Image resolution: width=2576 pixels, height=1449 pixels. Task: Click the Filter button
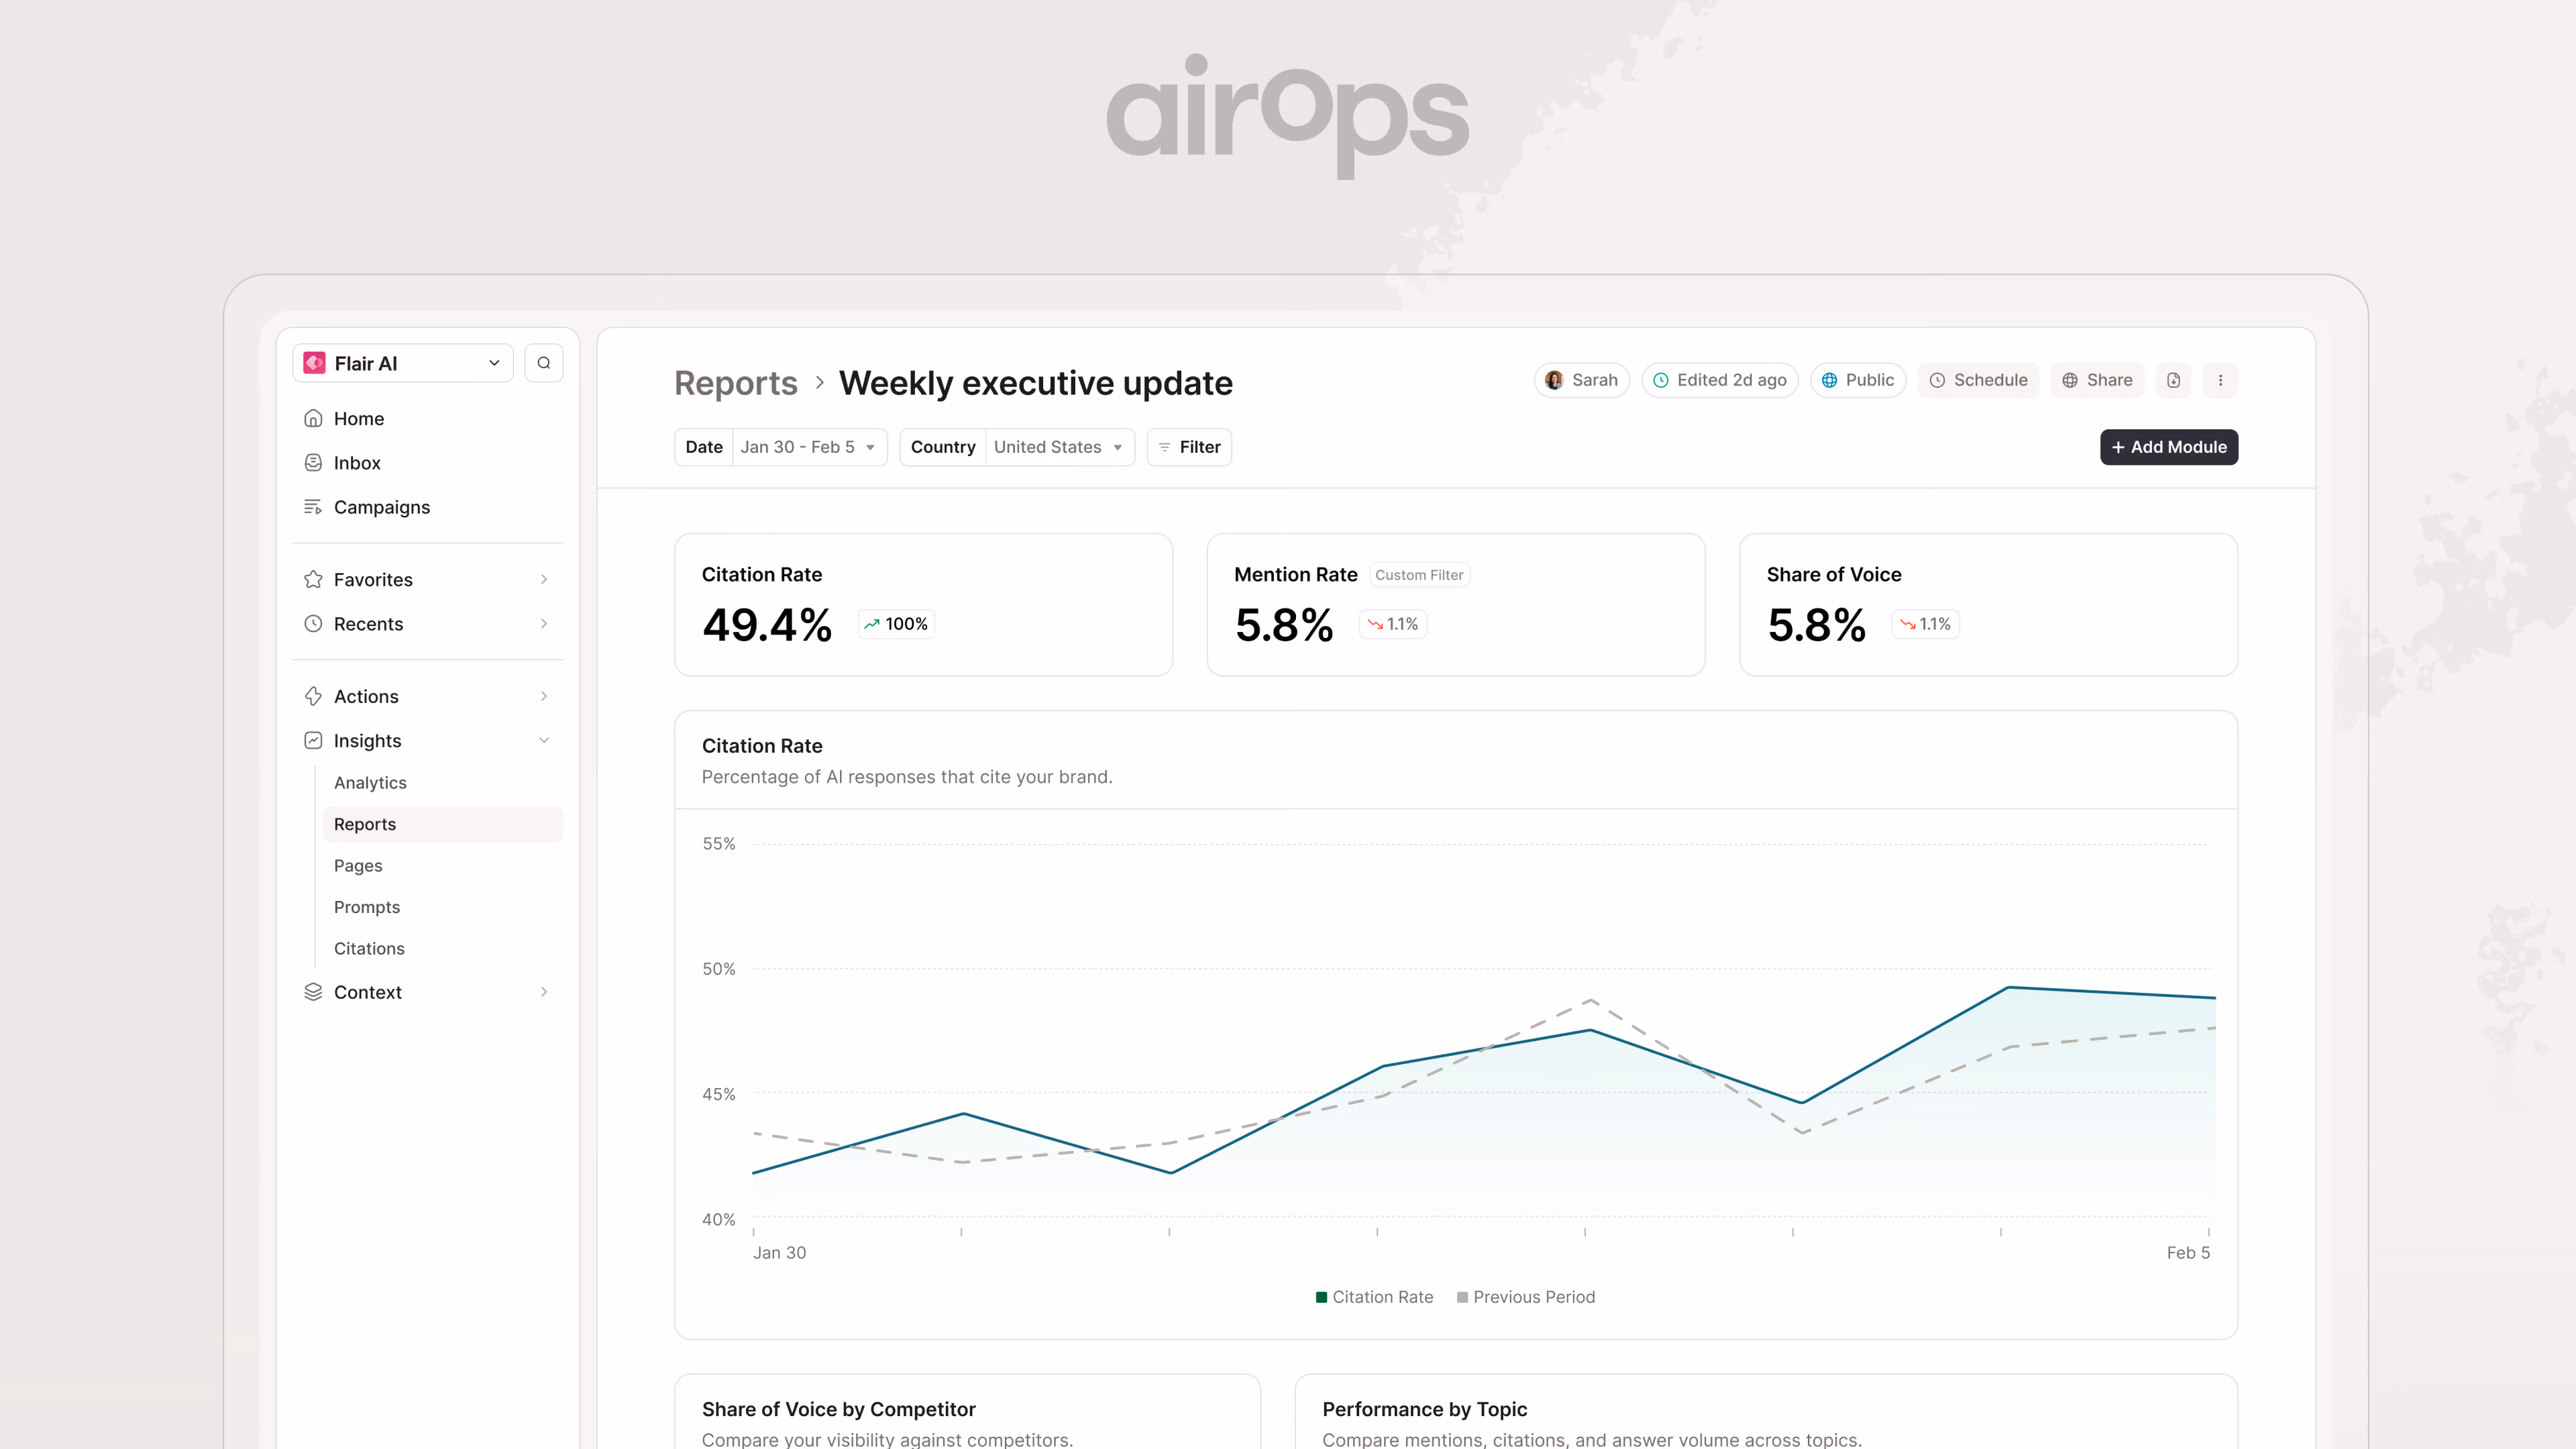coord(1189,447)
